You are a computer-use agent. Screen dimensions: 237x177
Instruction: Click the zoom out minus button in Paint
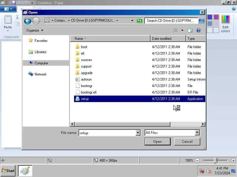pyautogui.click(x=197, y=160)
